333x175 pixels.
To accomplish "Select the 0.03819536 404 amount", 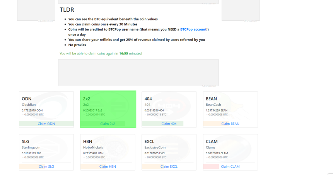I will click(x=154, y=110).
